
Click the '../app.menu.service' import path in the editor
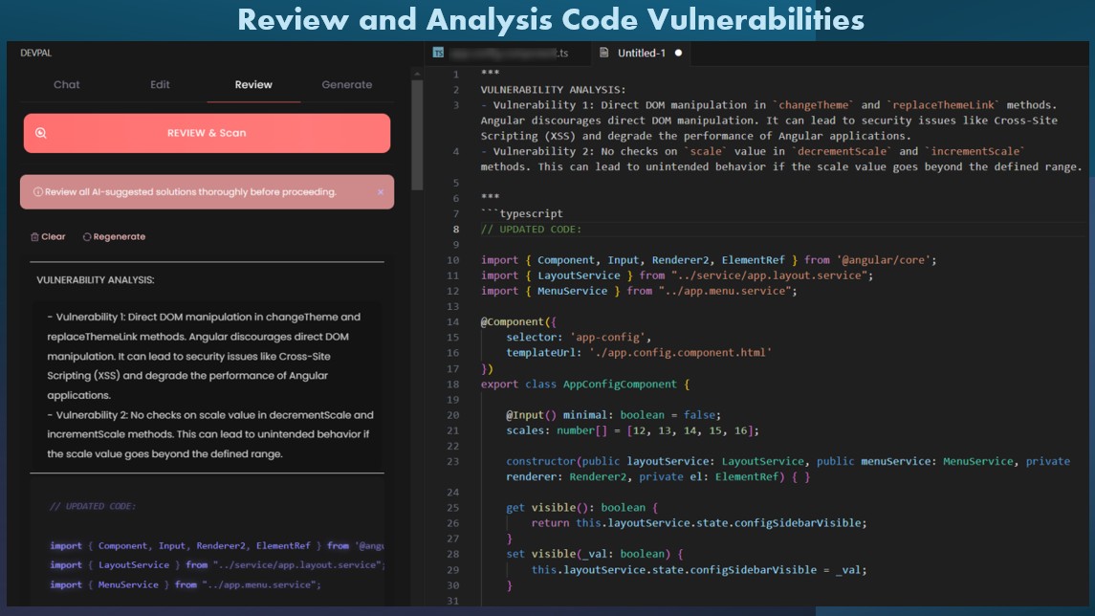click(x=725, y=291)
